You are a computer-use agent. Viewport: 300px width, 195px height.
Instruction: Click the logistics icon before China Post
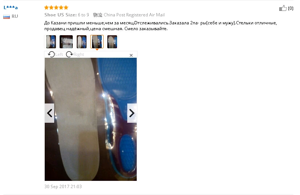coord(97,15)
